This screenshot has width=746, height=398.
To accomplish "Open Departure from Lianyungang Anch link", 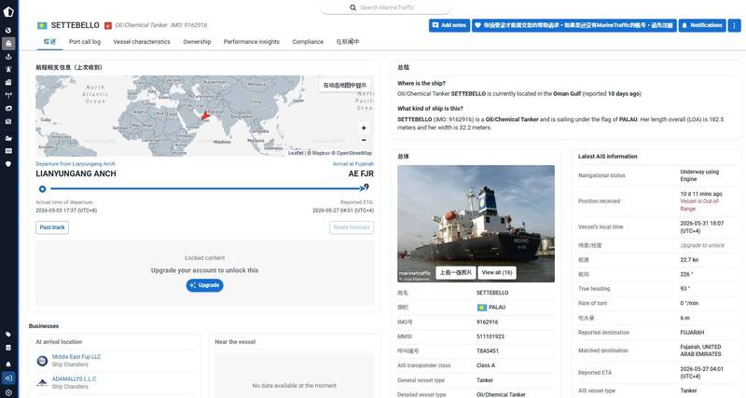I will click(76, 164).
